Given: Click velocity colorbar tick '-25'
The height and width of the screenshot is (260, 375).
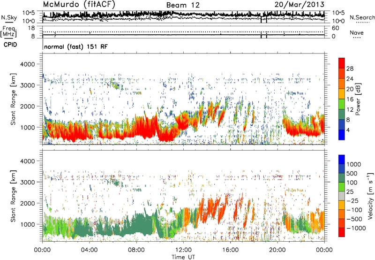Looking at the screenshot, I should click(x=352, y=200).
